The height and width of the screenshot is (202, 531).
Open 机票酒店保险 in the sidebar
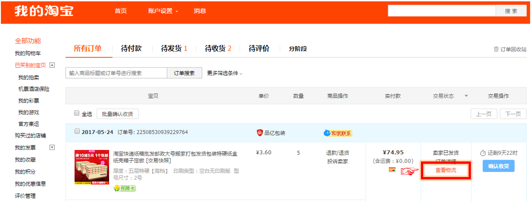[x=34, y=89]
